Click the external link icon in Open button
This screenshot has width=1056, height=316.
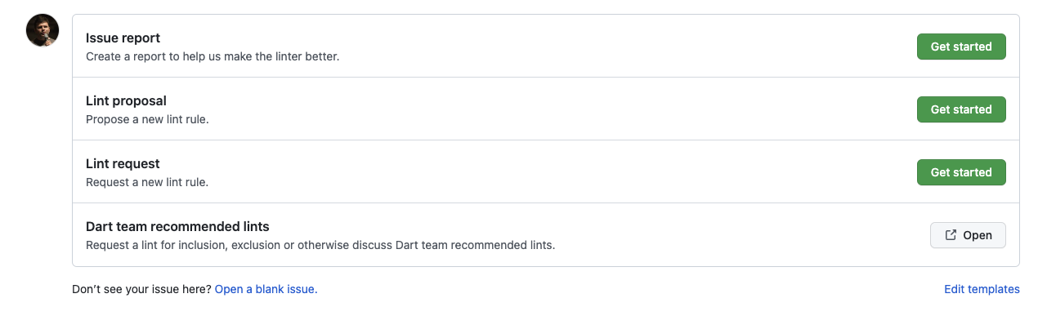pyautogui.click(x=951, y=235)
